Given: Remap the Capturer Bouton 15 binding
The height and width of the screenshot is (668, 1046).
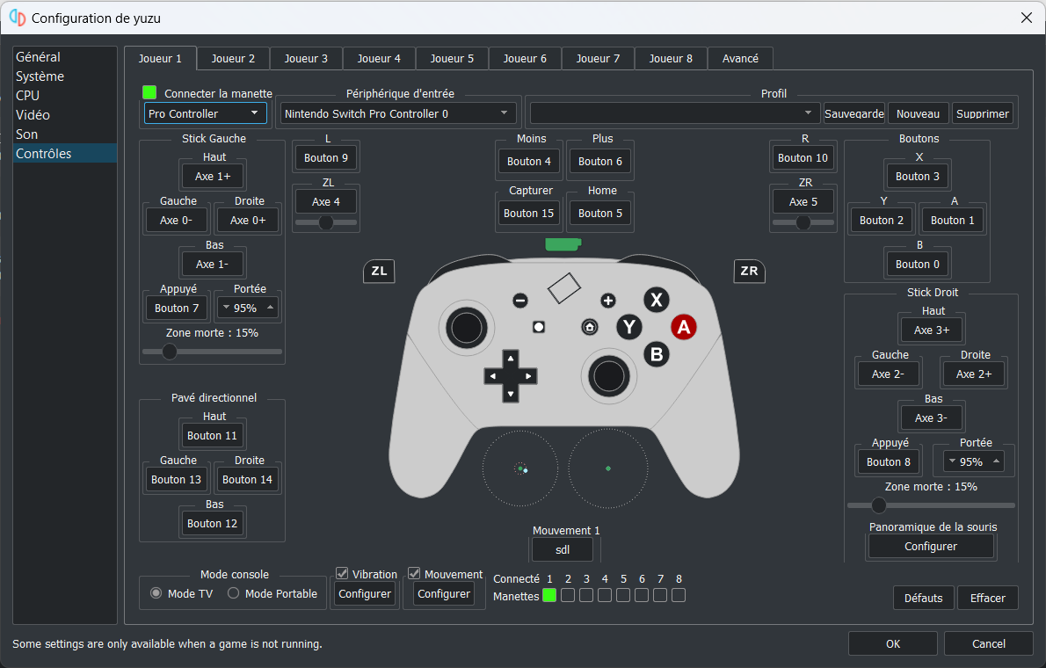Looking at the screenshot, I should (x=529, y=214).
